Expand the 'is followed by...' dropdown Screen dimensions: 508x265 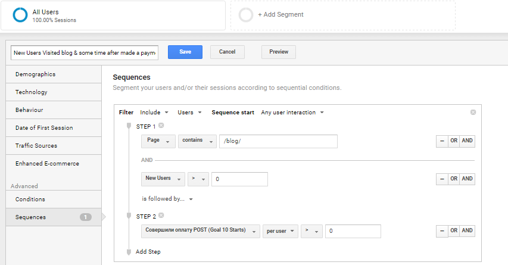pyautogui.click(x=167, y=199)
